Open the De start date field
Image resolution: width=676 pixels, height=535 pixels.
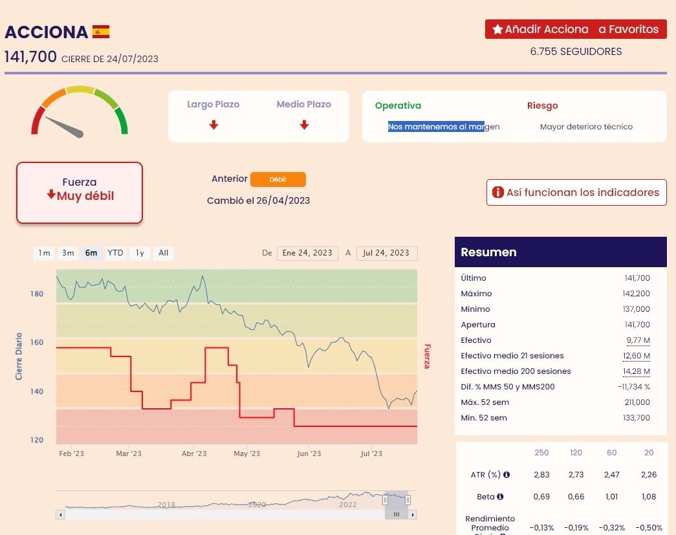pos(307,253)
